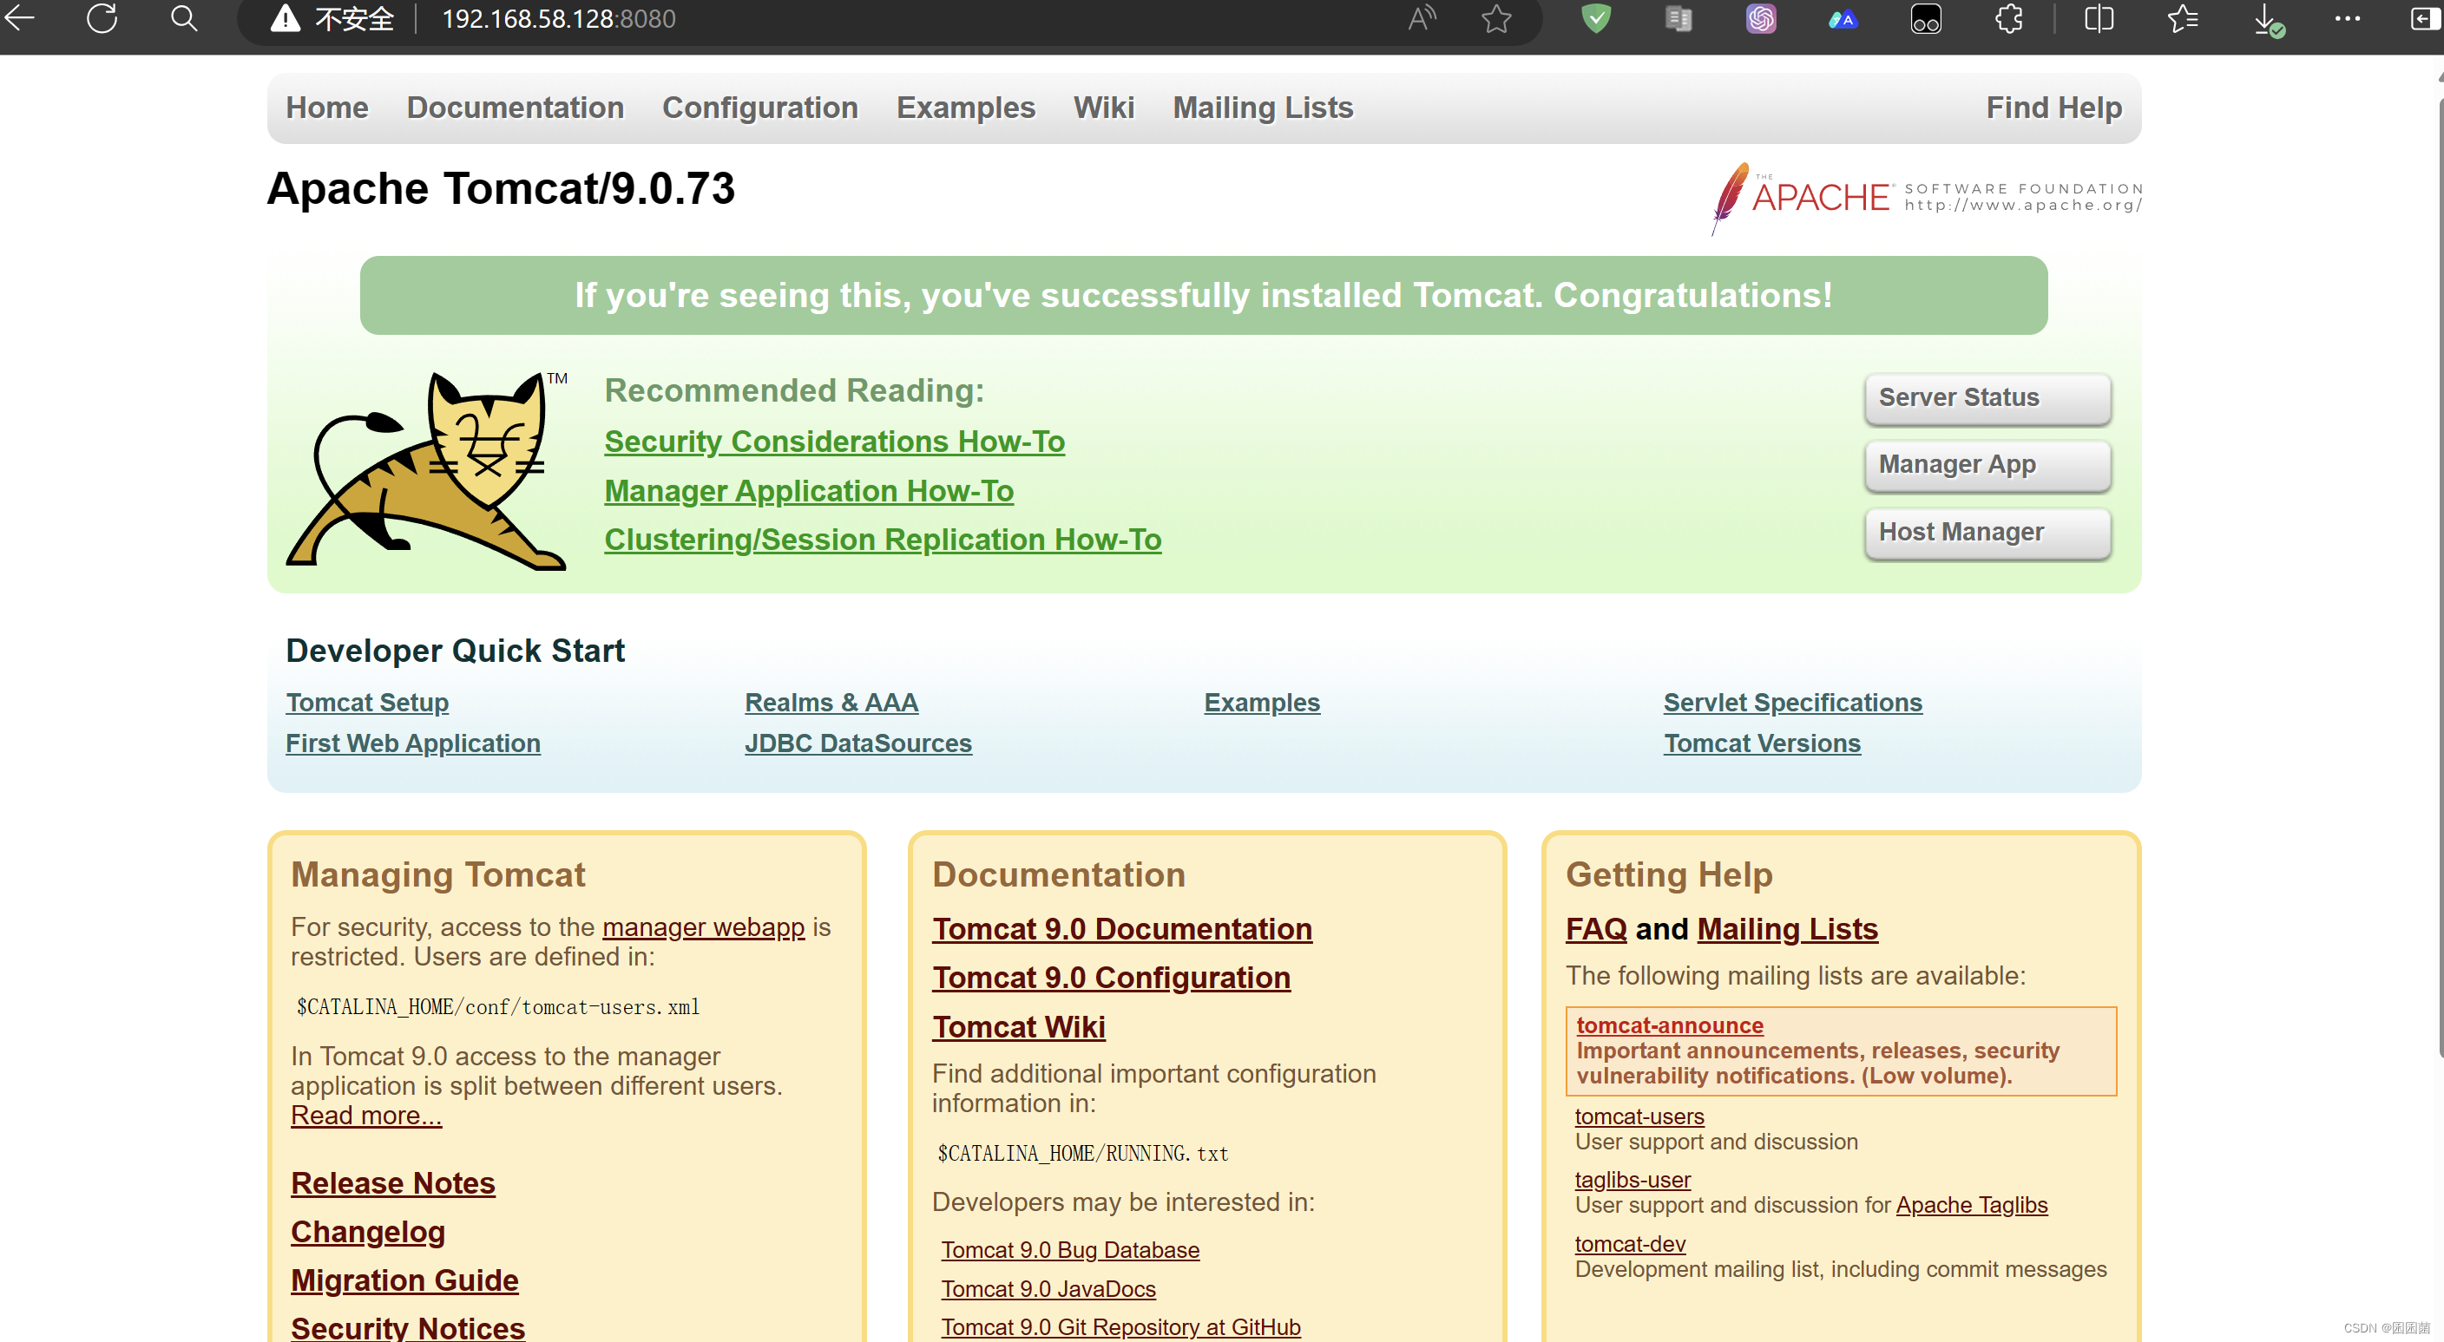Click the purple ChatGPT-style extension icon

click(x=1761, y=18)
